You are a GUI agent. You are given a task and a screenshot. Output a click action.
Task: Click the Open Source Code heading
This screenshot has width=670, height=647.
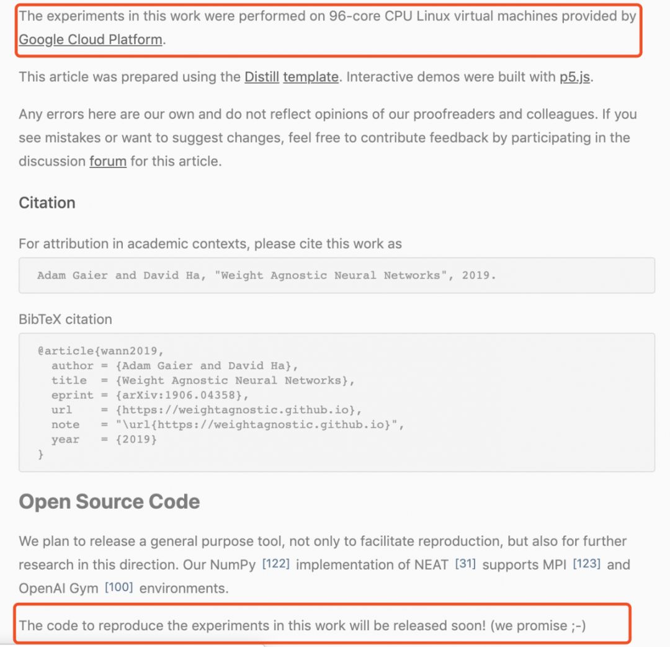coord(109,501)
